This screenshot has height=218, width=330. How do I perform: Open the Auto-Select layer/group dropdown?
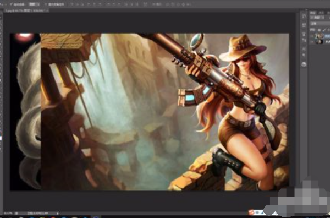point(34,4)
